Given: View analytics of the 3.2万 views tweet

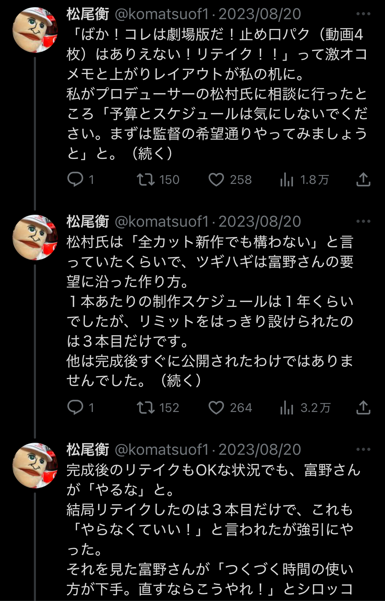Looking at the screenshot, I should pos(287,407).
